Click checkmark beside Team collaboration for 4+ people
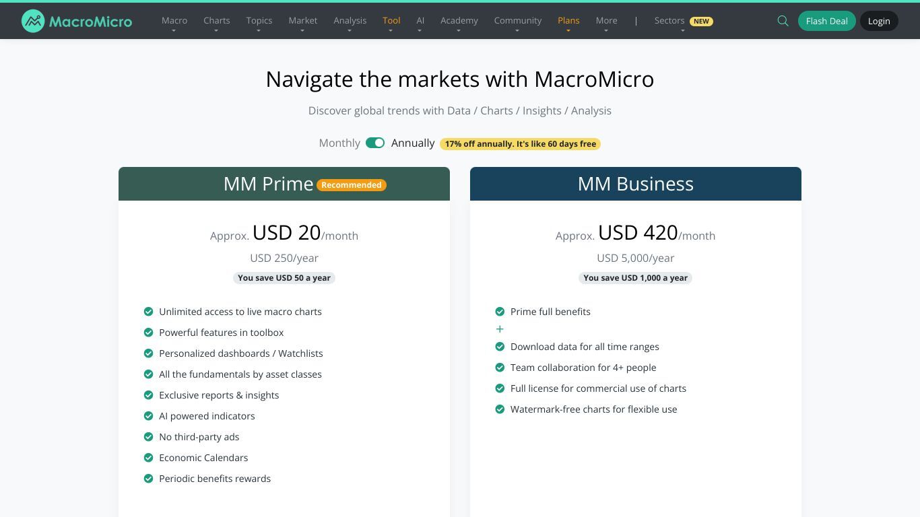Image resolution: width=920 pixels, height=517 pixels. tap(500, 368)
